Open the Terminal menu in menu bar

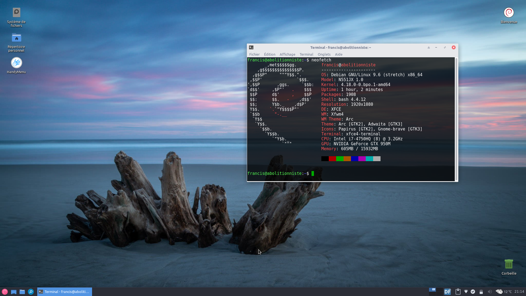point(306,54)
